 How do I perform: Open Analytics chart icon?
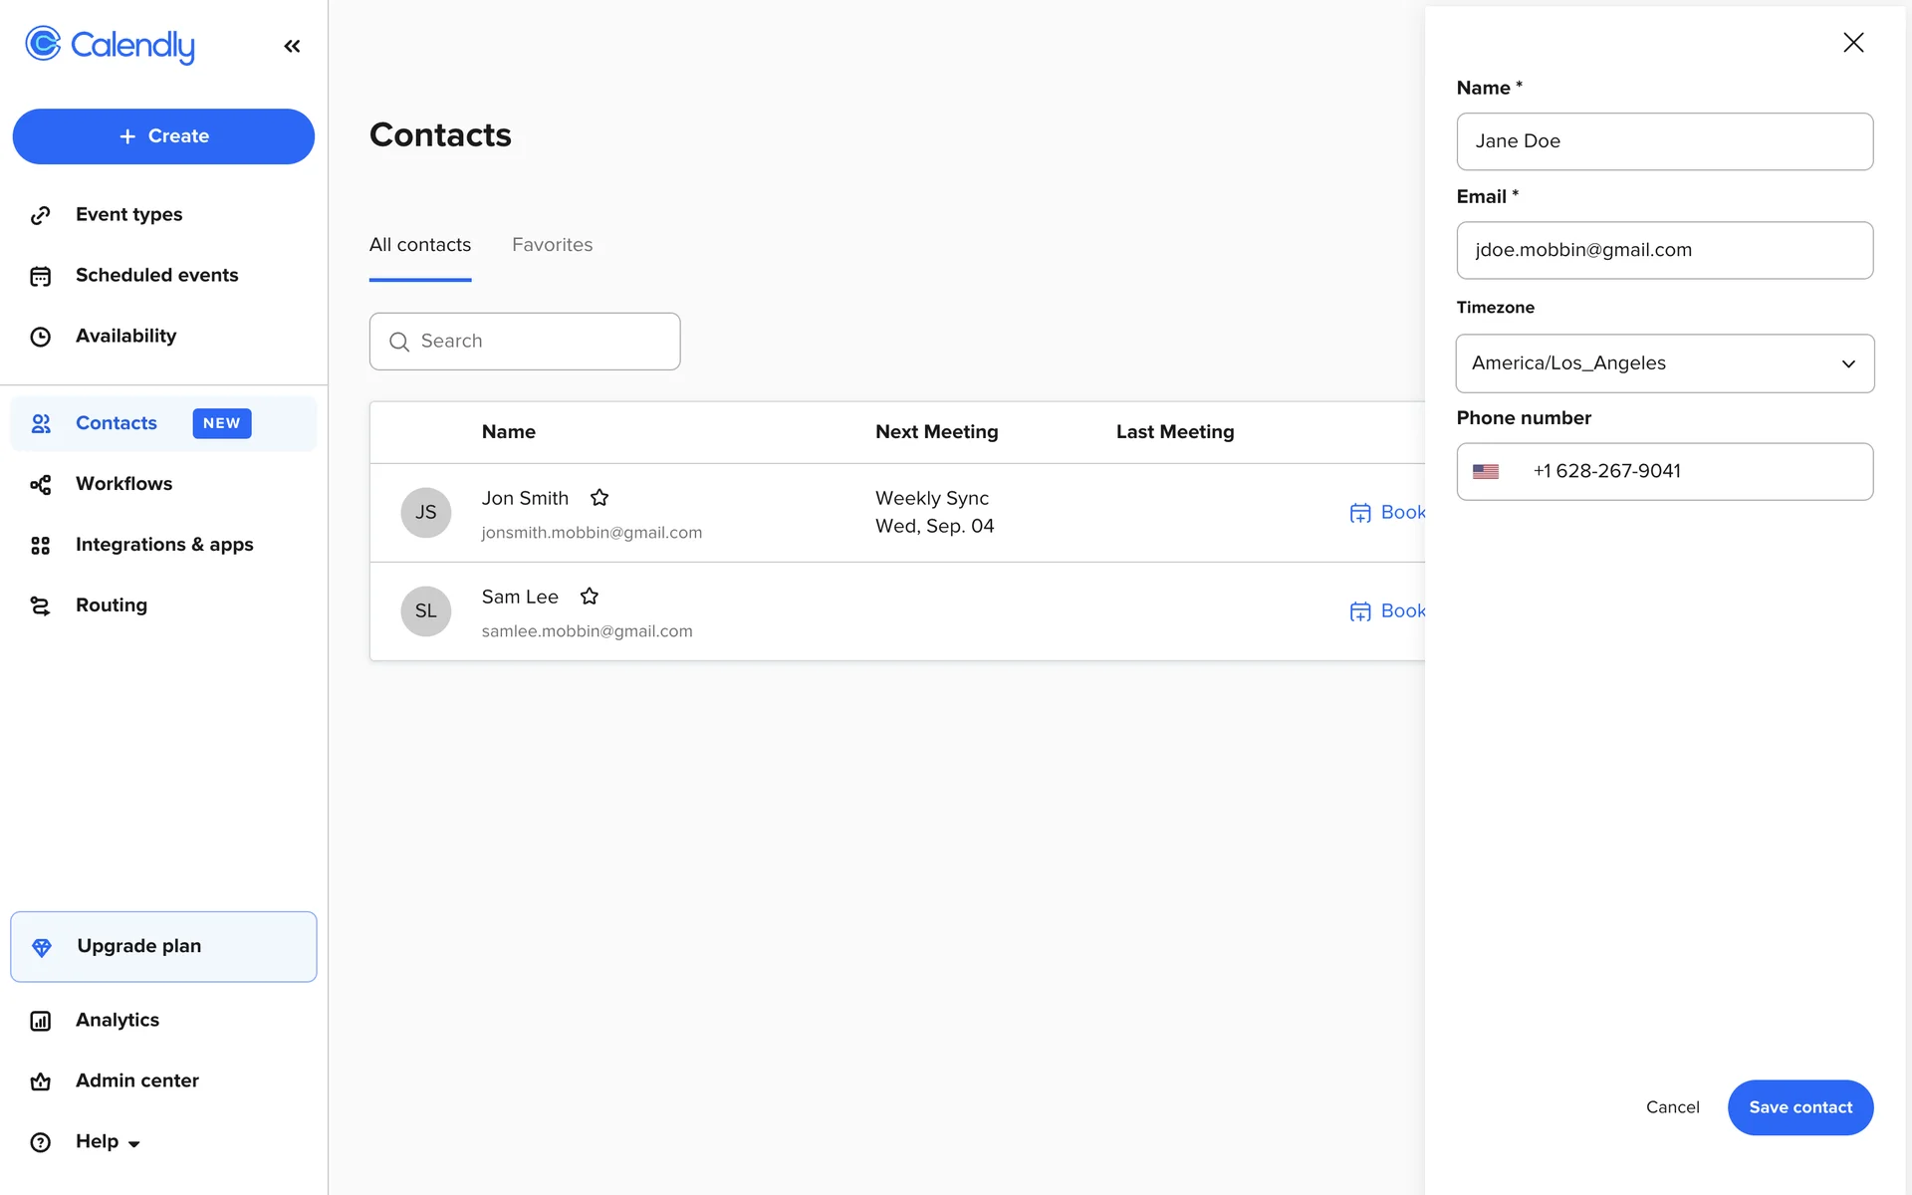pyautogui.click(x=41, y=1021)
